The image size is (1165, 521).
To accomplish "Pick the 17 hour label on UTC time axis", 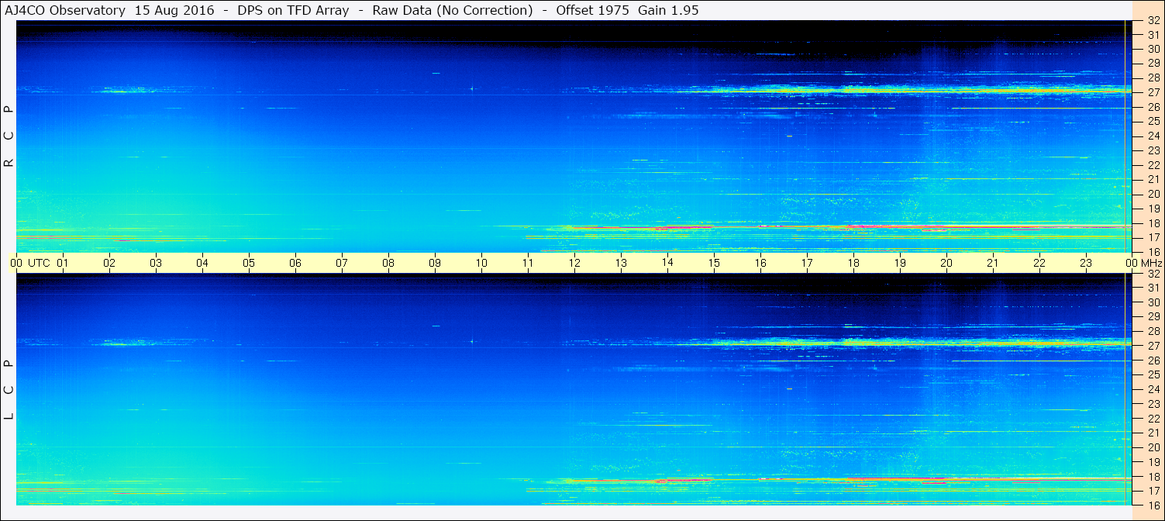I will [x=807, y=263].
